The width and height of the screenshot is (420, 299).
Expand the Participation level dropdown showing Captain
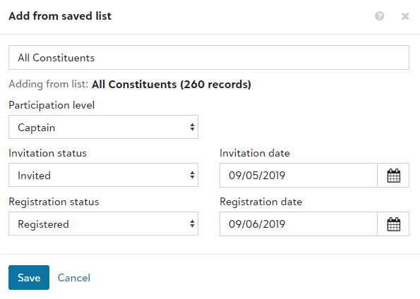coord(103,127)
